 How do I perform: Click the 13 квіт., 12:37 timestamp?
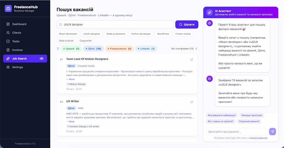[x=74, y=89]
